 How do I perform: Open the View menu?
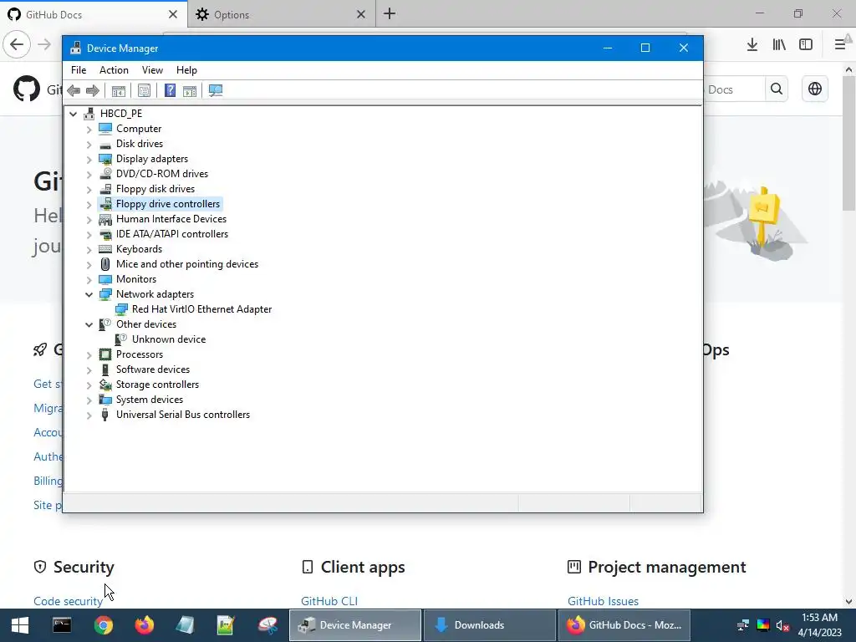click(x=152, y=70)
